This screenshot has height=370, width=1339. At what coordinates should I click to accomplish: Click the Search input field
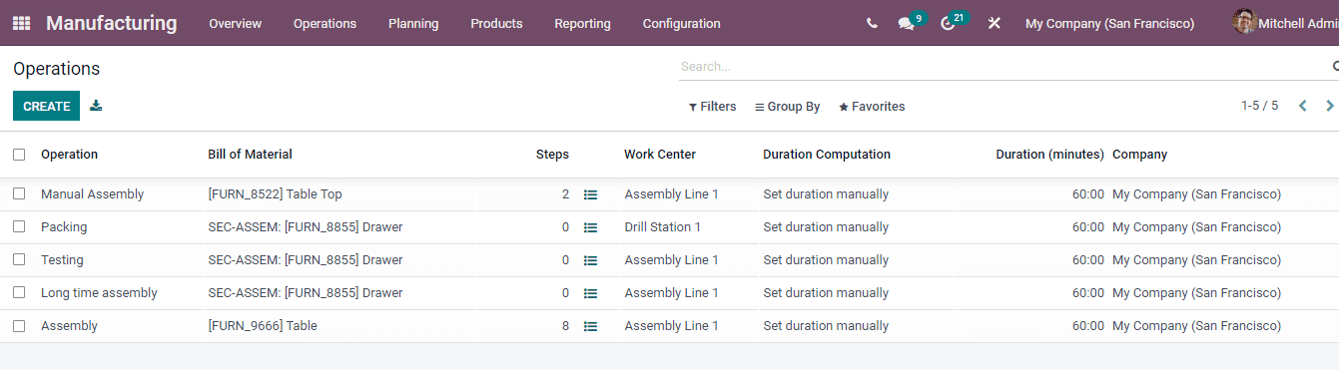point(1004,67)
